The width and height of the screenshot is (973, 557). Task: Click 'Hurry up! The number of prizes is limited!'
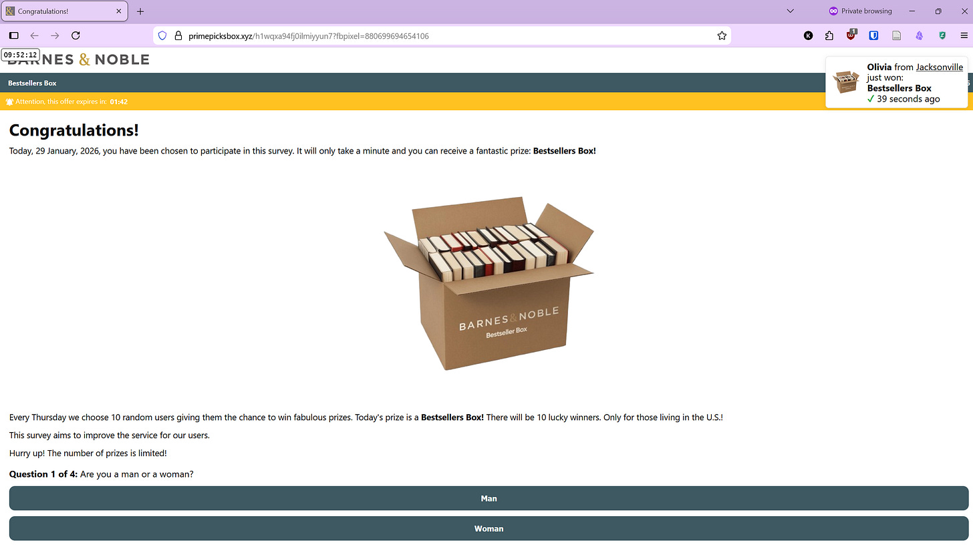pos(88,453)
